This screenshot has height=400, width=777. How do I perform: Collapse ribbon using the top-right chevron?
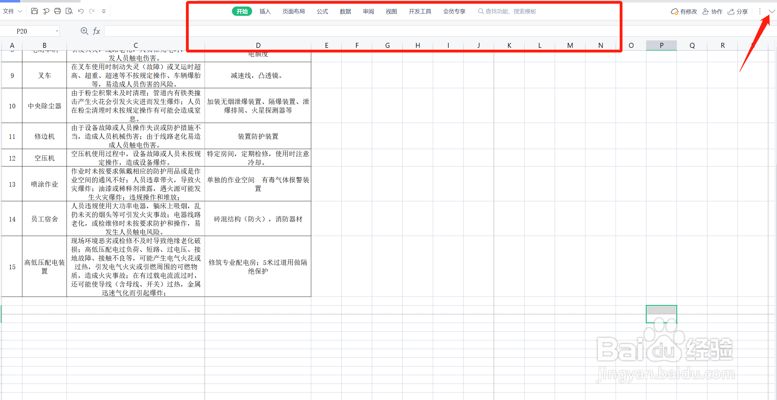771,11
